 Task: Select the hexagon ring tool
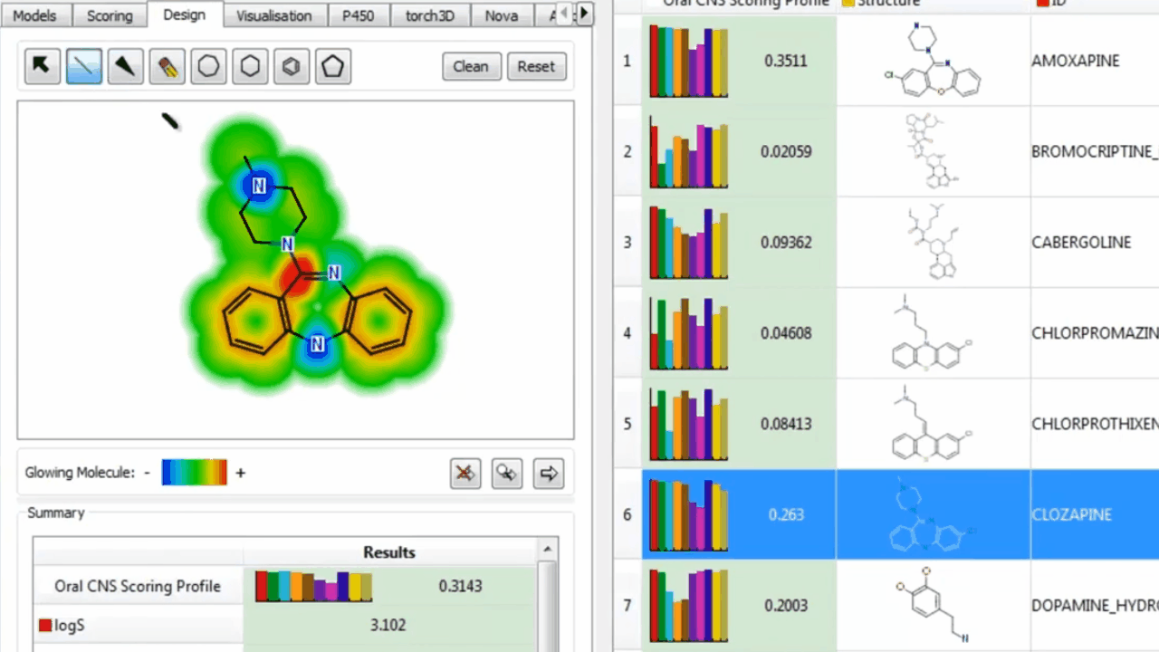point(251,66)
